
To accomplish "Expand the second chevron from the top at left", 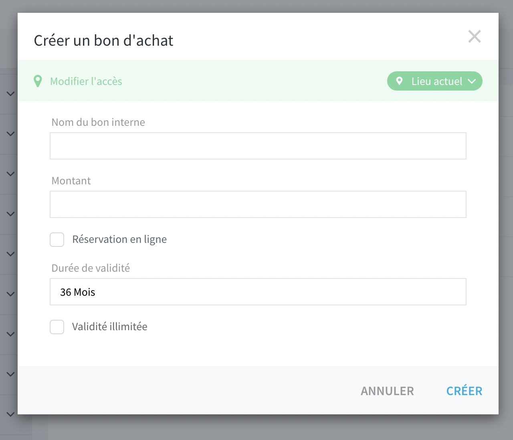I will click(11, 134).
